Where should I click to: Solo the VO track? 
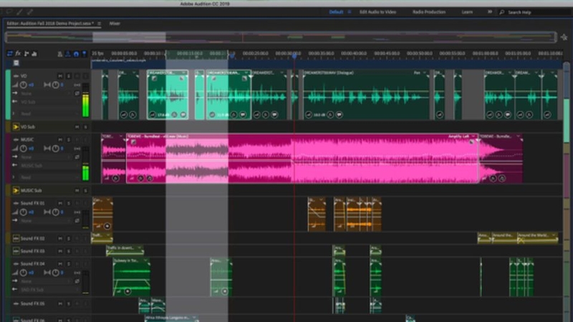click(x=68, y=76)
